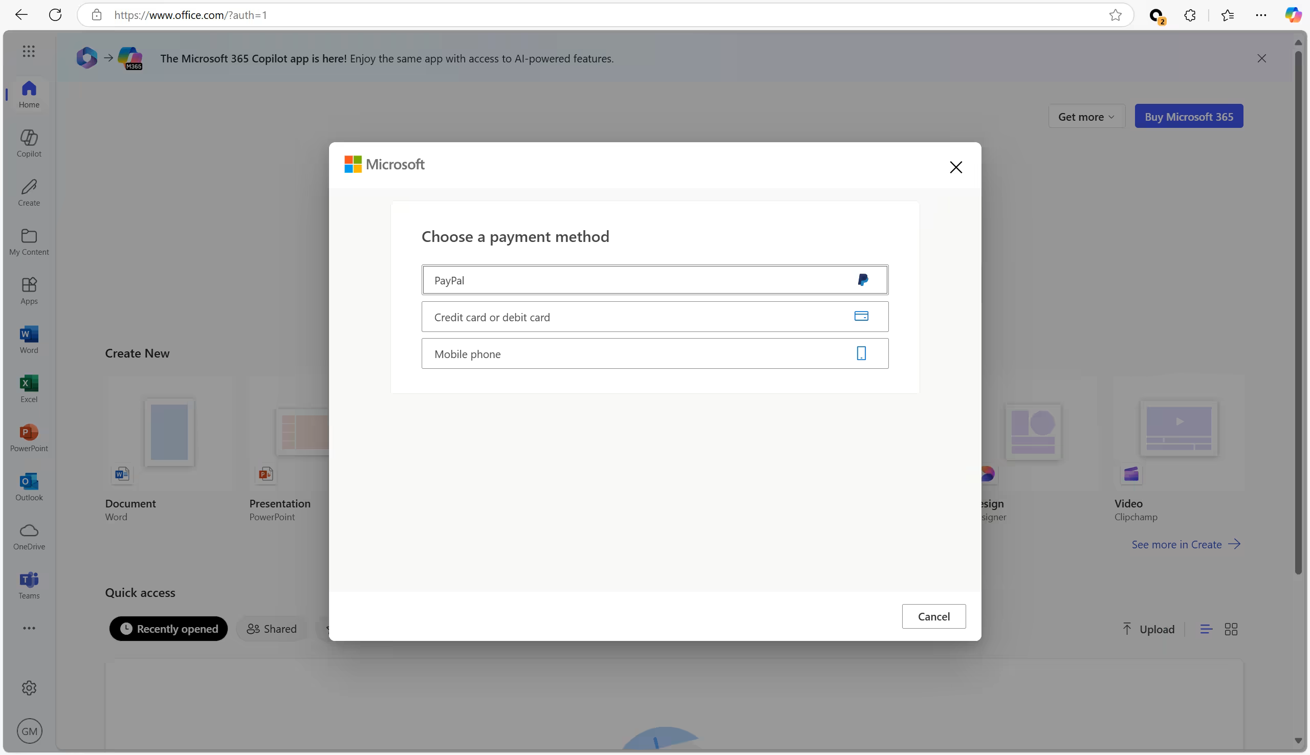1310x755 pixels.
Task: Open Teams from the sidebar
Action: 29,585
